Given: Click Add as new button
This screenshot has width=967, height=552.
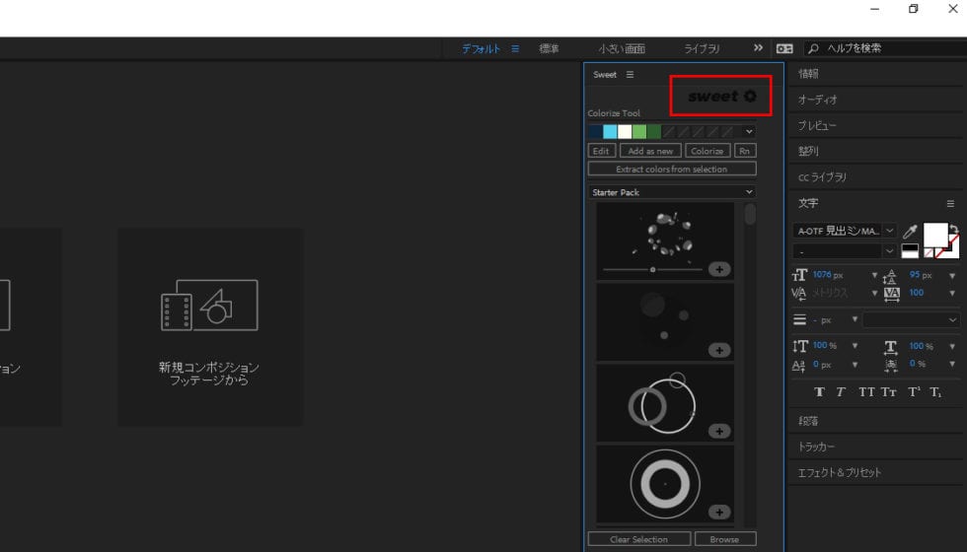Looking at the screenshot, I should coord(650,150).
